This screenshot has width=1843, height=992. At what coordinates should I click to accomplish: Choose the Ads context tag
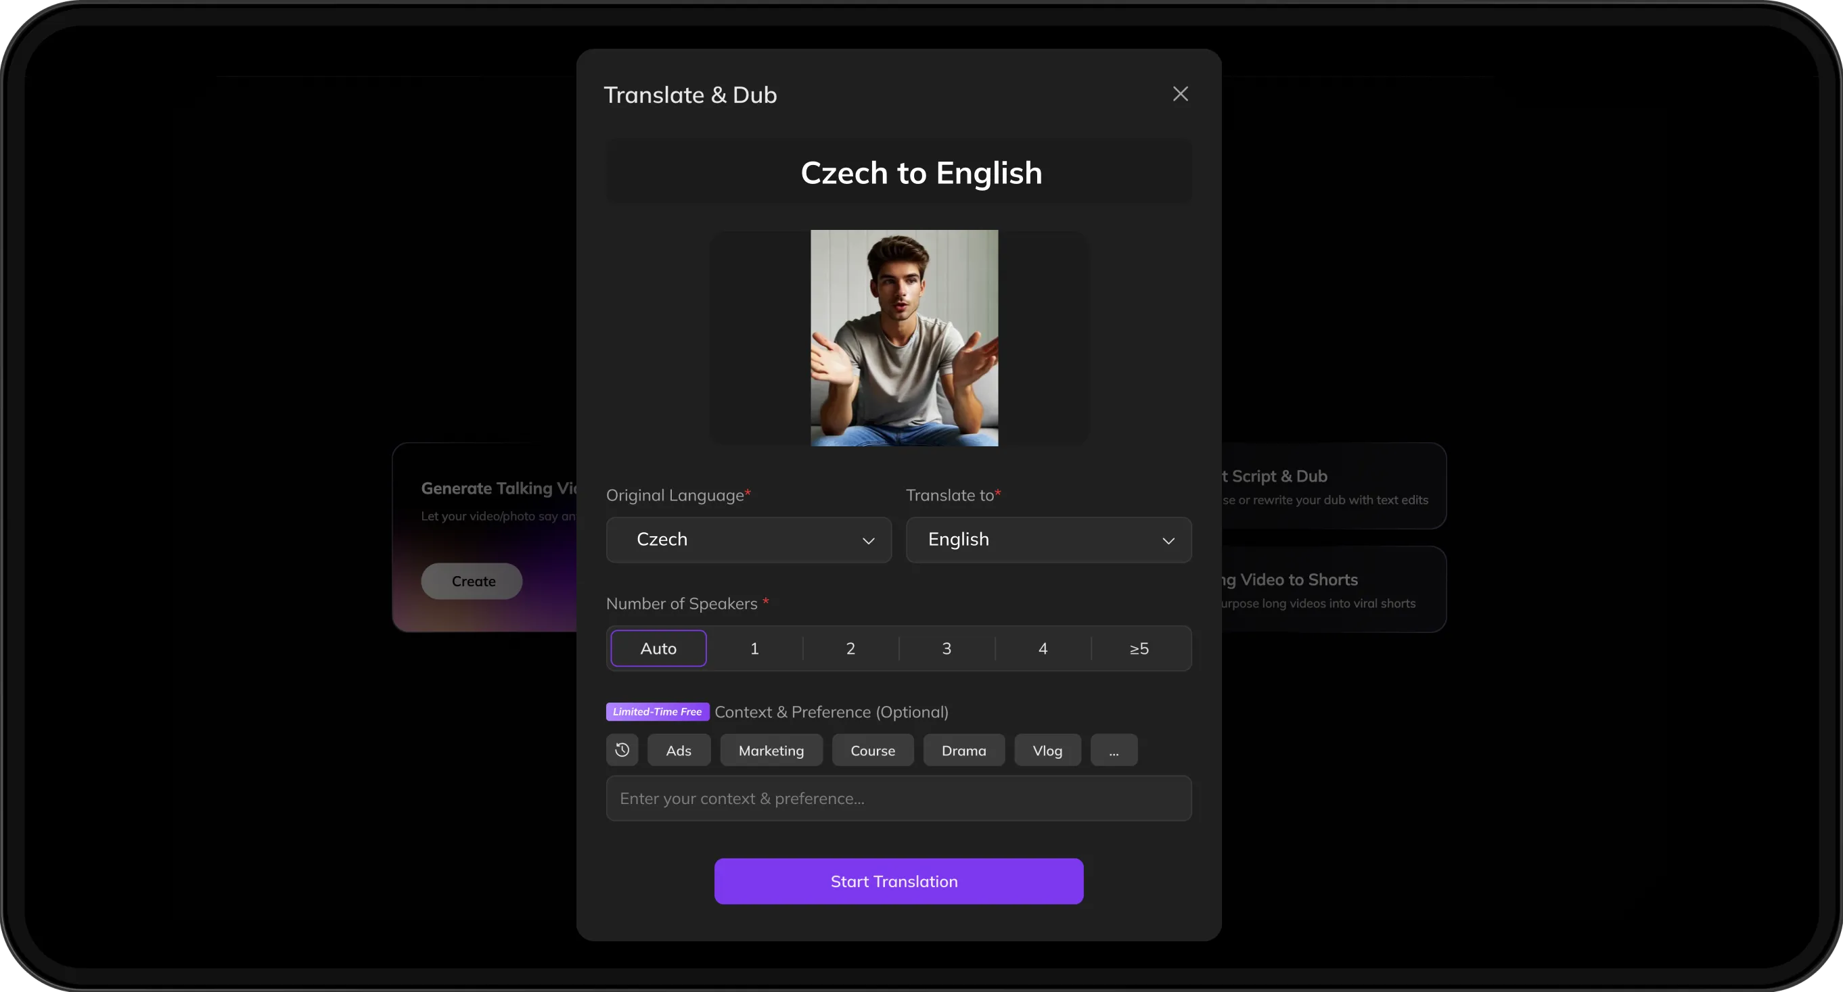point(678,749)
